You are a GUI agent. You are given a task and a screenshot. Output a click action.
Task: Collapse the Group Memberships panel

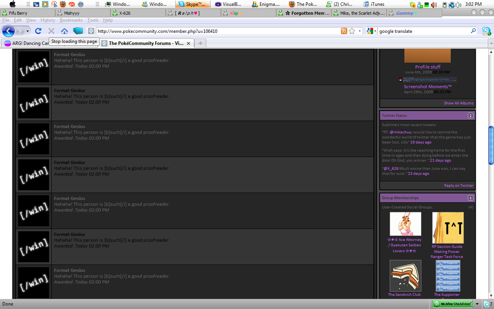tap(470, 198)
